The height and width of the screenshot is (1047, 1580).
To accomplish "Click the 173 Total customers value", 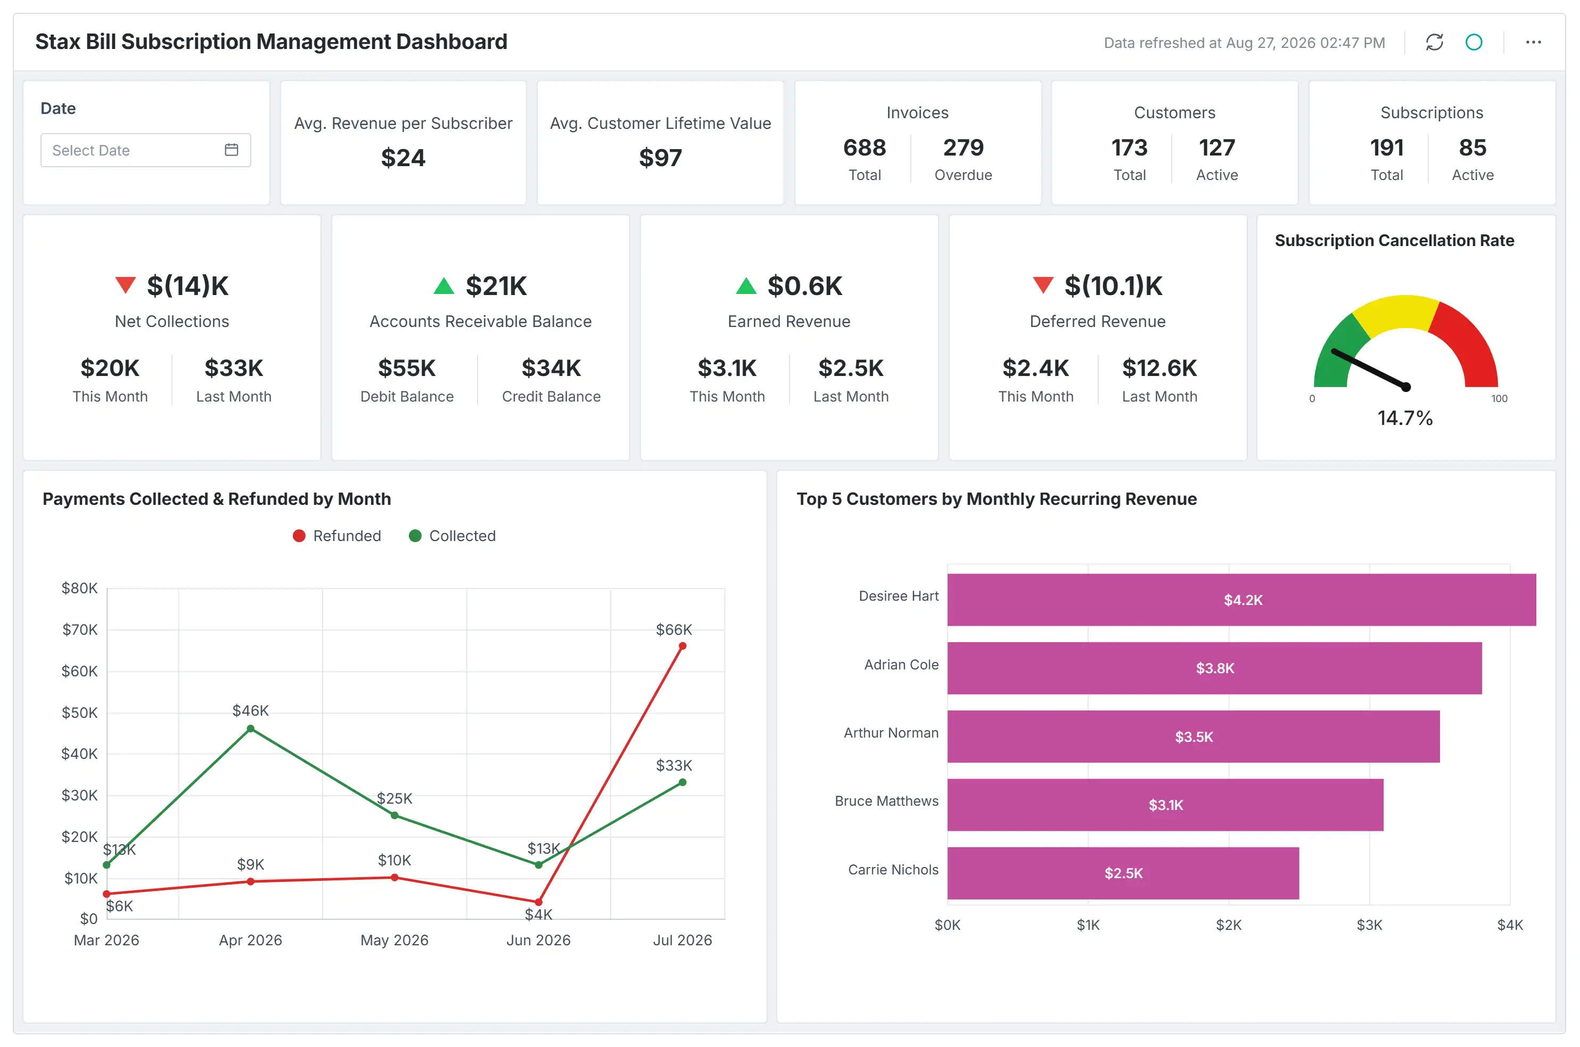I will click(x=1130, y=148).
